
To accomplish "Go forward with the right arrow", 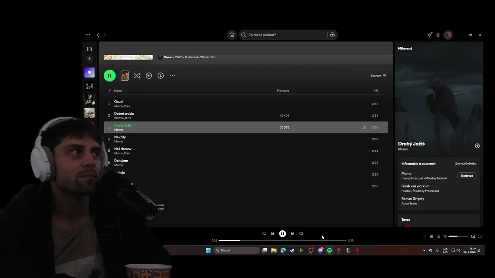I will tap(105, 35).
